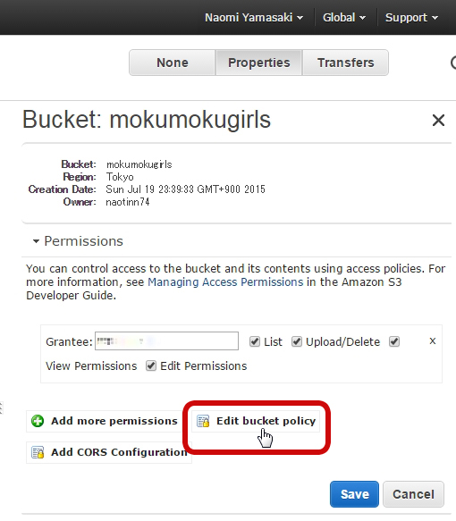Toggle the List permission checkbox
This screenshot has height=521, width=456.
(255, 341)
